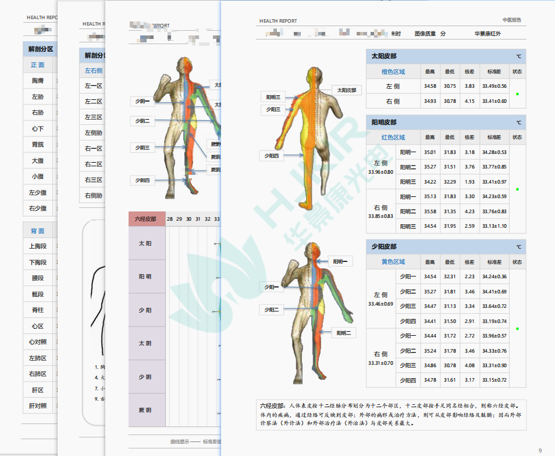The height and width of the screenshot is (456, 555).
Task: Click the 背面 section header
Action: pos(38,231)
